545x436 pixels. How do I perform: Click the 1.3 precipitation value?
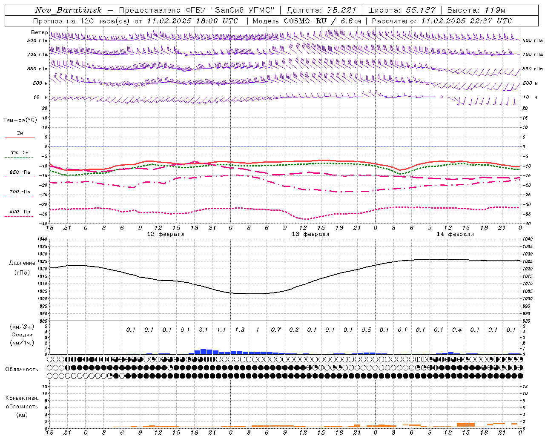(x=239, y=330)
